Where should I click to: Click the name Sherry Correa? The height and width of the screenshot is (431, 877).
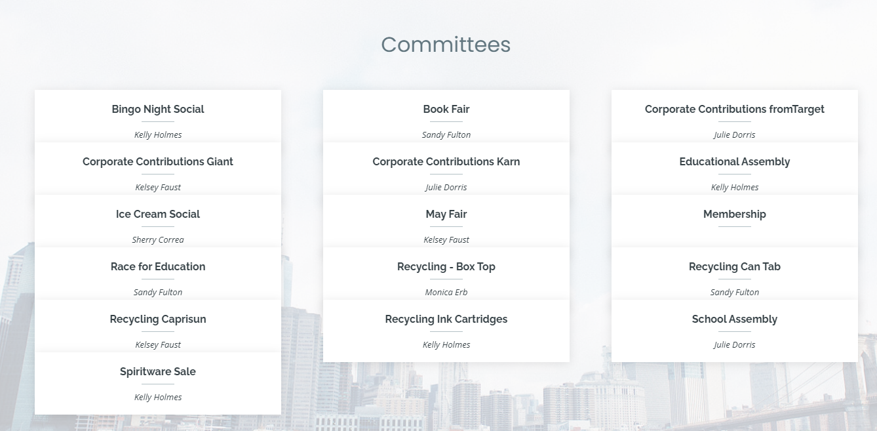(158, 239)
